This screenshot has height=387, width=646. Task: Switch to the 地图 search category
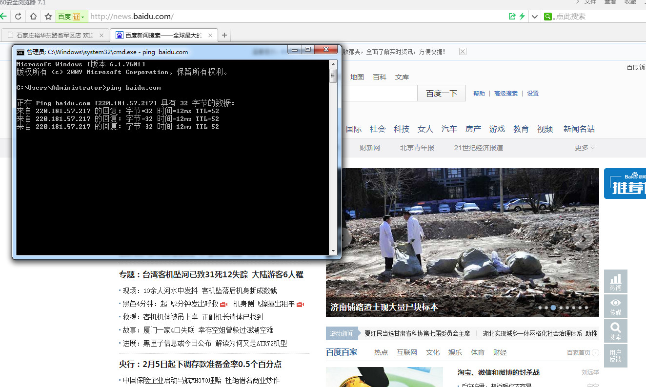tap(357, 77)
